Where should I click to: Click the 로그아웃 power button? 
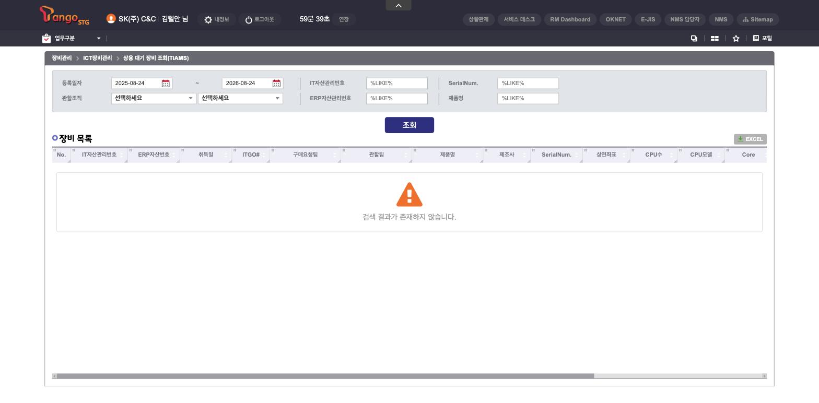260,19
